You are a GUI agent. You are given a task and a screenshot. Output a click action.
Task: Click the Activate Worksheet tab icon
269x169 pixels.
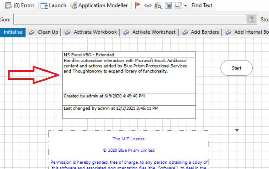[126, 32]
